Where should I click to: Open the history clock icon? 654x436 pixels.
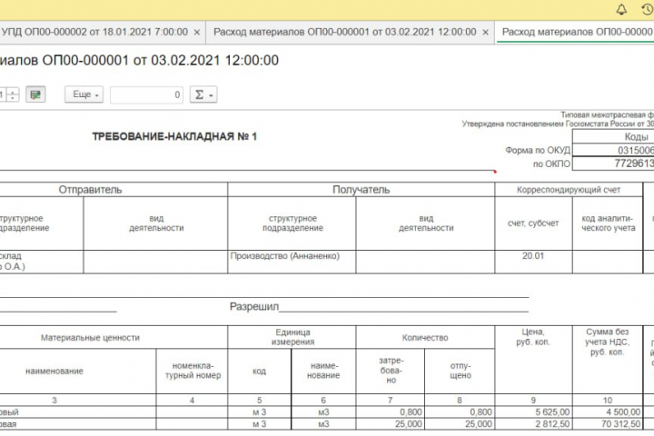point(648,10)
